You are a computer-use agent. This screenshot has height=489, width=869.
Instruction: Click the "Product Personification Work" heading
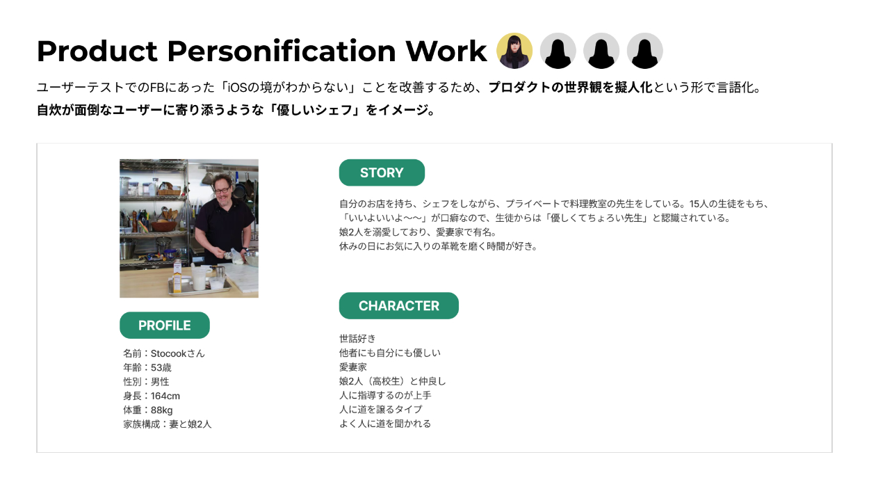pyautogui.click(x=261, y=51)
